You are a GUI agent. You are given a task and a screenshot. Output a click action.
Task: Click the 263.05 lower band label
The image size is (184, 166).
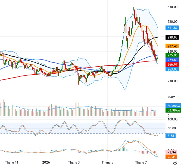coord(172,69)
